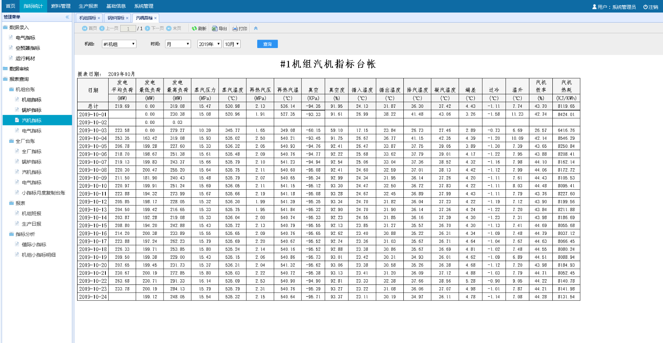
Task: Open 全厂指标 under 全厂台账
Action: tap(31, 151)
